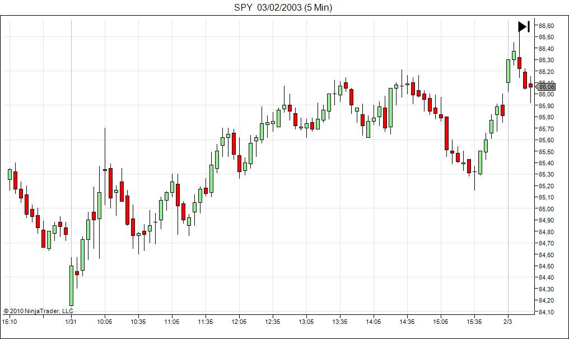Click the 85,50 price axis label
Screen dimensions: 569x339
(546, 152)
